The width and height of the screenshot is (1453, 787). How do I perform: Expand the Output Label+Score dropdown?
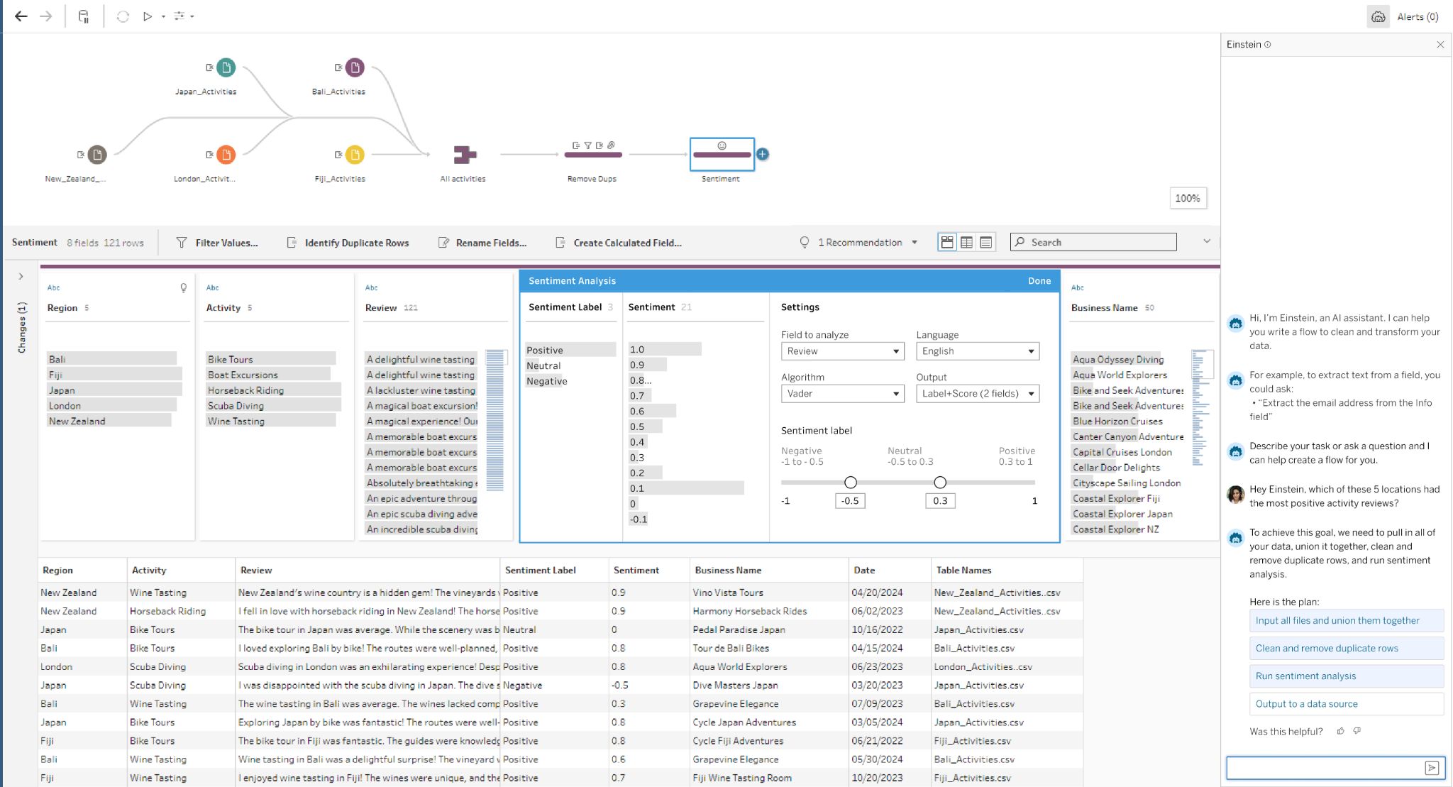(x=977, y=394)
